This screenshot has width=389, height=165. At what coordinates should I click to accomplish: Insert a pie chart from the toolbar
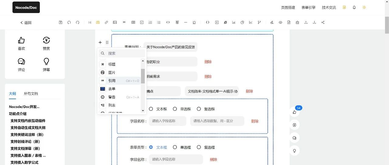(x=242, y=22)
